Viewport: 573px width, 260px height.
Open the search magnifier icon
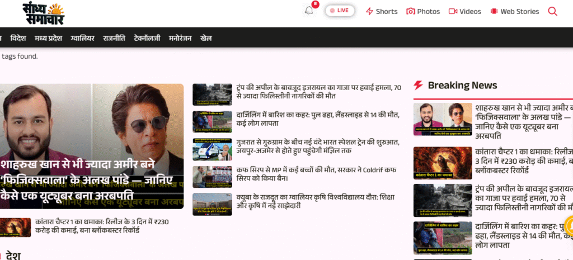click(552, 11)
